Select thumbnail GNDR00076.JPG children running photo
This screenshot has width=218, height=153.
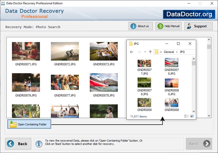26,82
